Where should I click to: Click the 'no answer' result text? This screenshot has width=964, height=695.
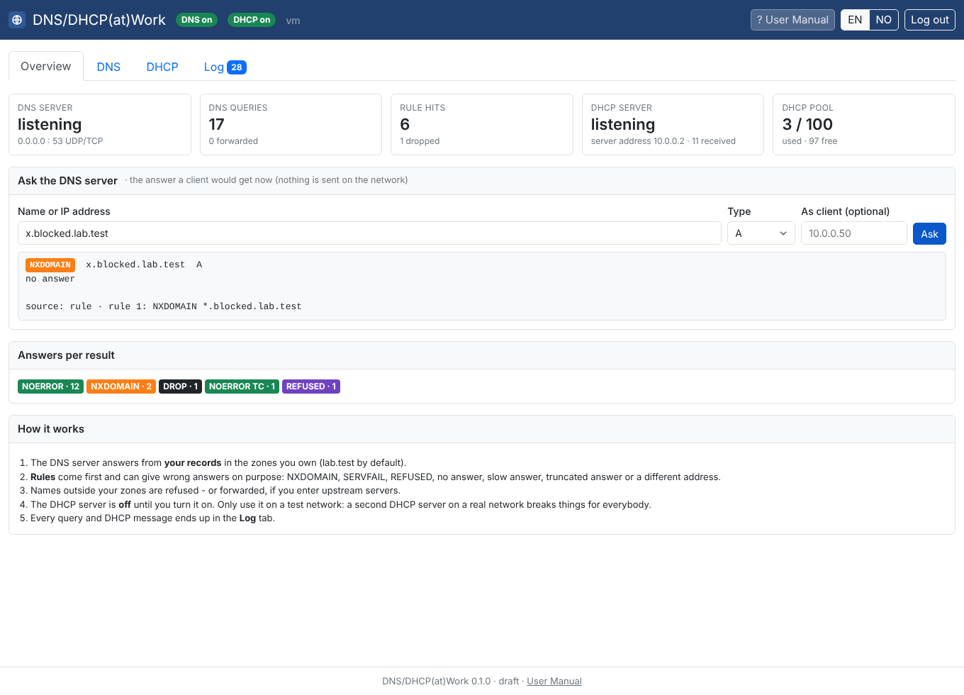click(x=50, y=279)
